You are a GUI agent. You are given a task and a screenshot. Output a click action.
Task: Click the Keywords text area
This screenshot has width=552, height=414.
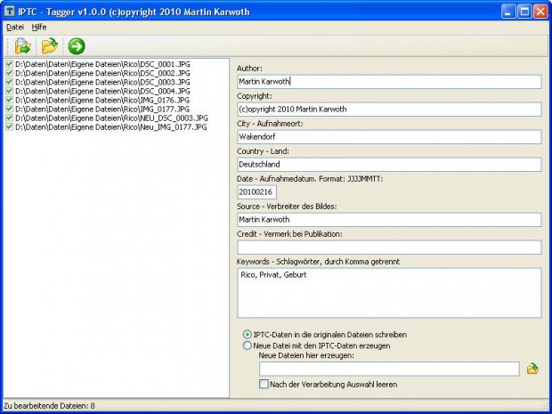[x=389, y=293]
